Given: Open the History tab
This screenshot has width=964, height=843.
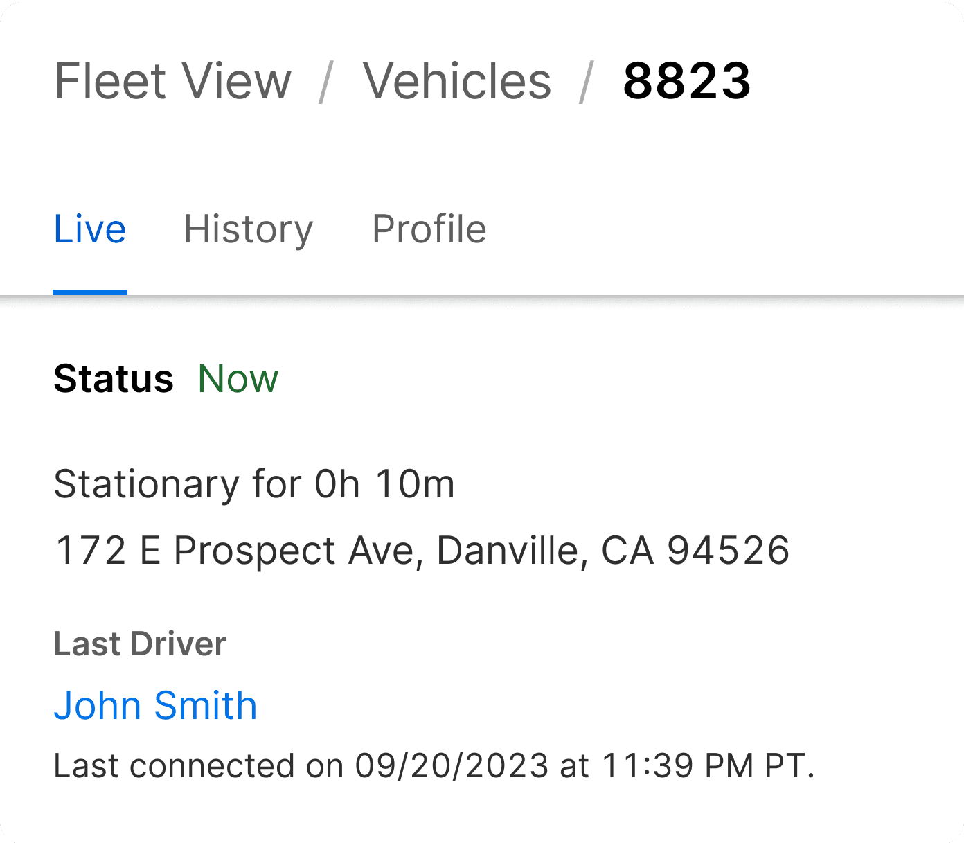Looking at the screenshot, I should point(249,231).
